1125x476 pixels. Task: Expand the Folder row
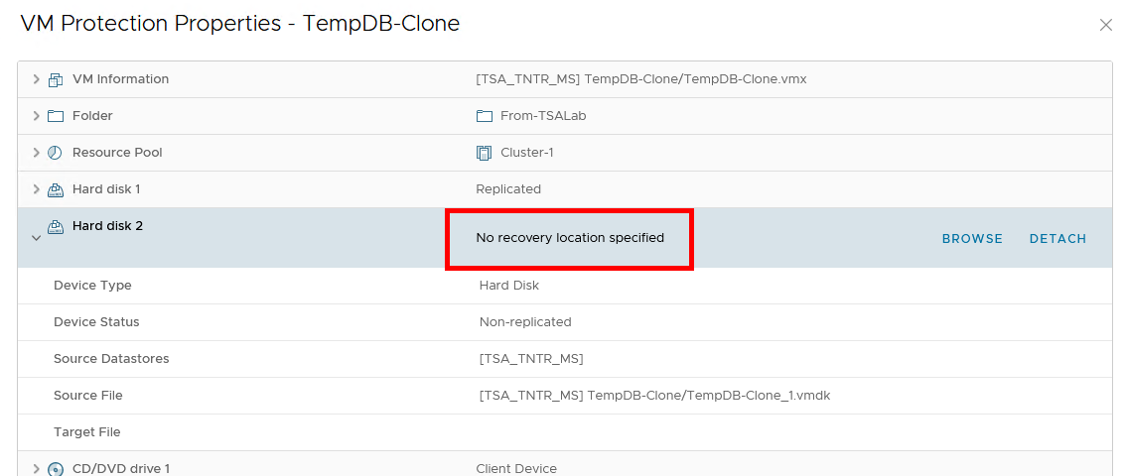[37, 116]
